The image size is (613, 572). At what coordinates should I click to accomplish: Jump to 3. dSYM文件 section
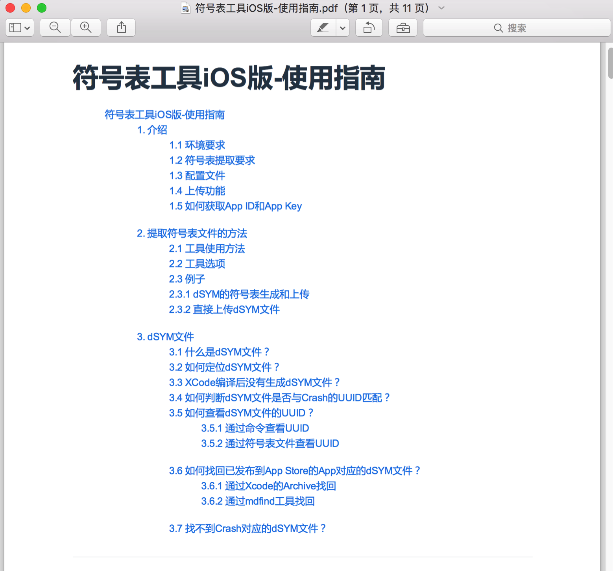click(165, 337)
